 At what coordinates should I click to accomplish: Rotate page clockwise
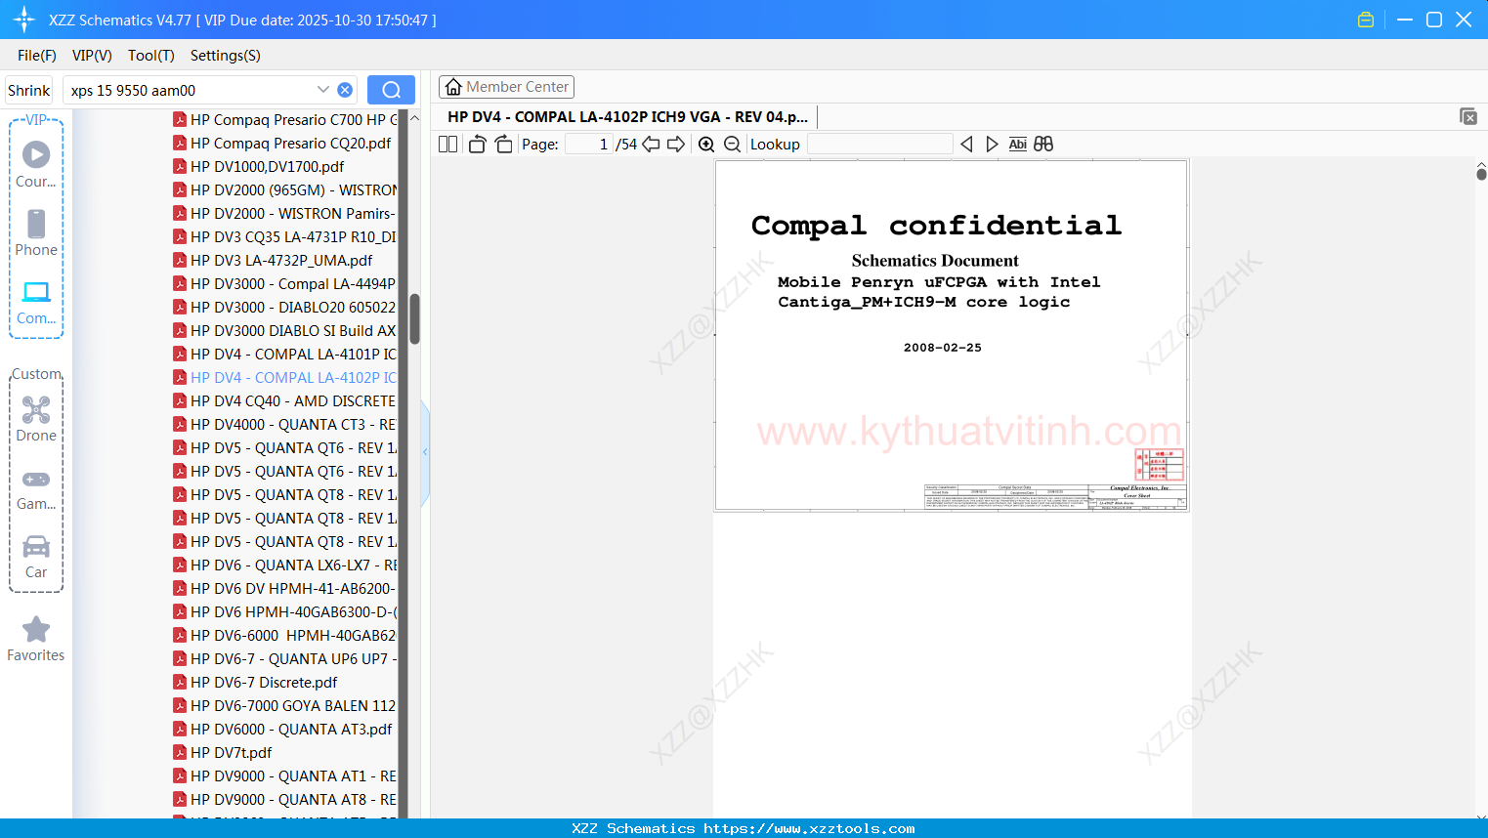tap(503, 144)
